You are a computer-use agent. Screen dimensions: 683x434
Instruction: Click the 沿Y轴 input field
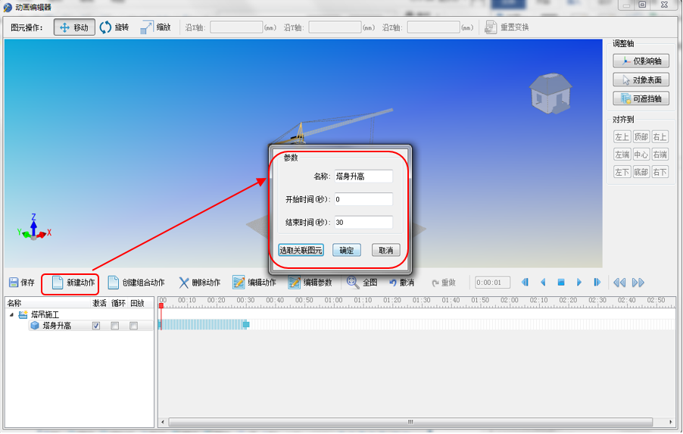[x=335, y=27]
